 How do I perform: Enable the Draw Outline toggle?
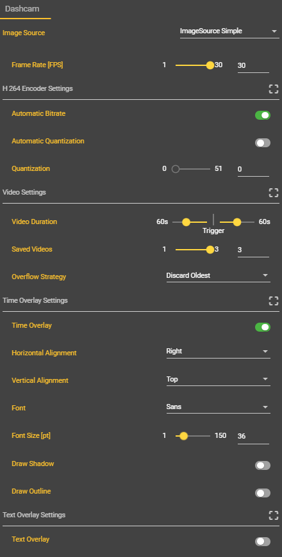(x=263, y=493)
